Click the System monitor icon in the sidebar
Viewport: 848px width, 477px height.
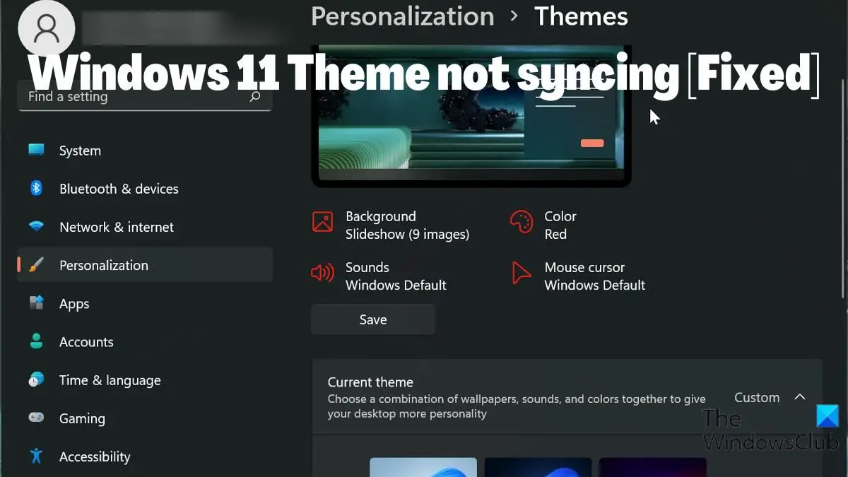click(x=36, y=150)
